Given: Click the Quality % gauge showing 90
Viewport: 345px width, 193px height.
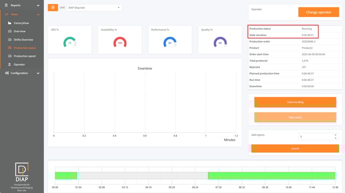Looking at the screenshot, I should point(220,42).
